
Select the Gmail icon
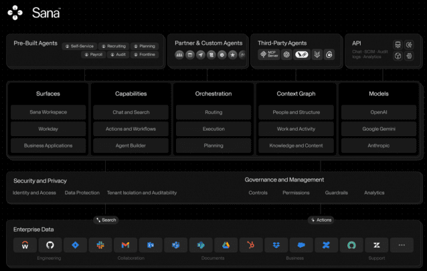(126, 245)
